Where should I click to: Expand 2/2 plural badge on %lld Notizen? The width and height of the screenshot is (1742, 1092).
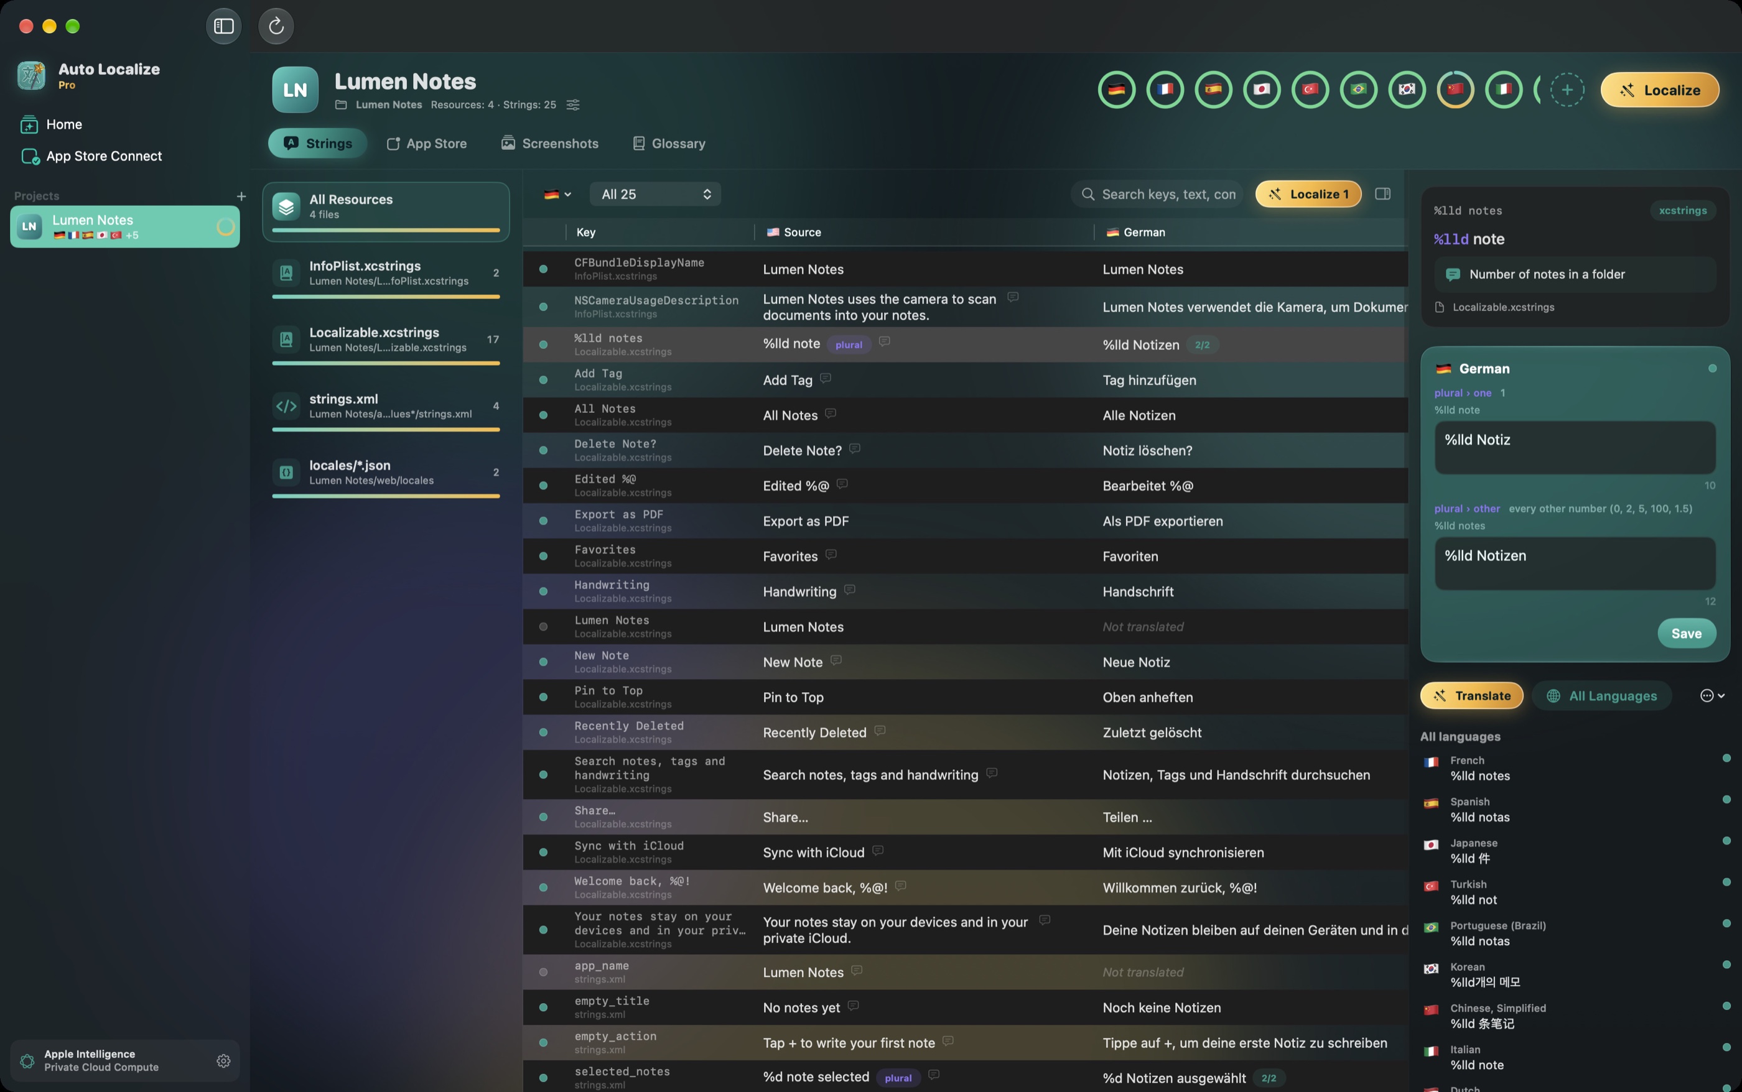tap(1201, 345)
